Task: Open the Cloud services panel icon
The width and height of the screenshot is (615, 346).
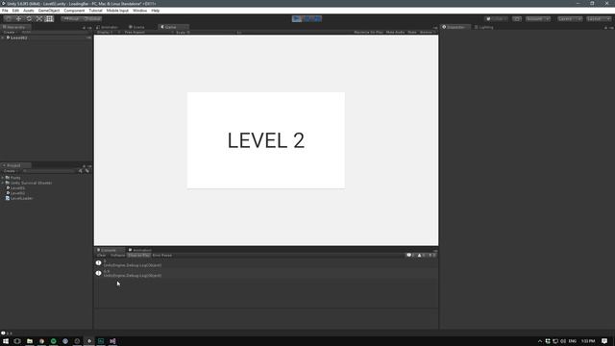Action: click(517, 19)
